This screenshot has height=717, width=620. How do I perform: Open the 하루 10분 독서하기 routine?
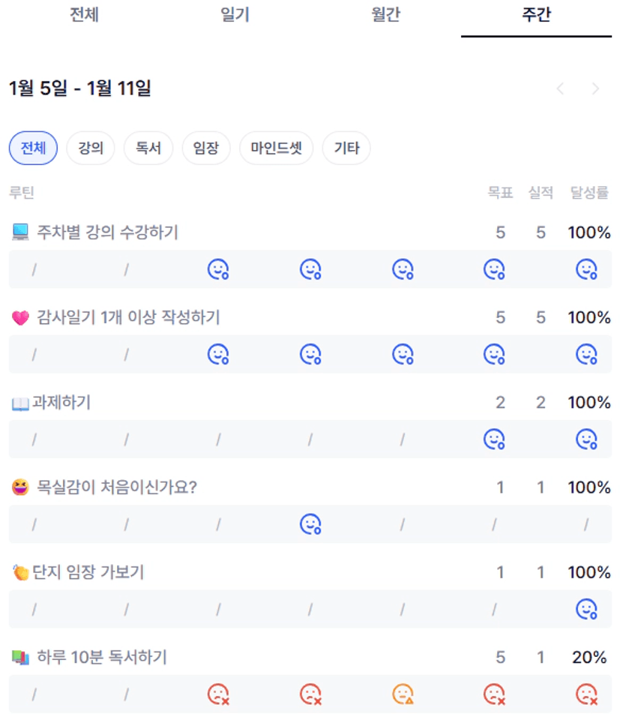point(101,658)
